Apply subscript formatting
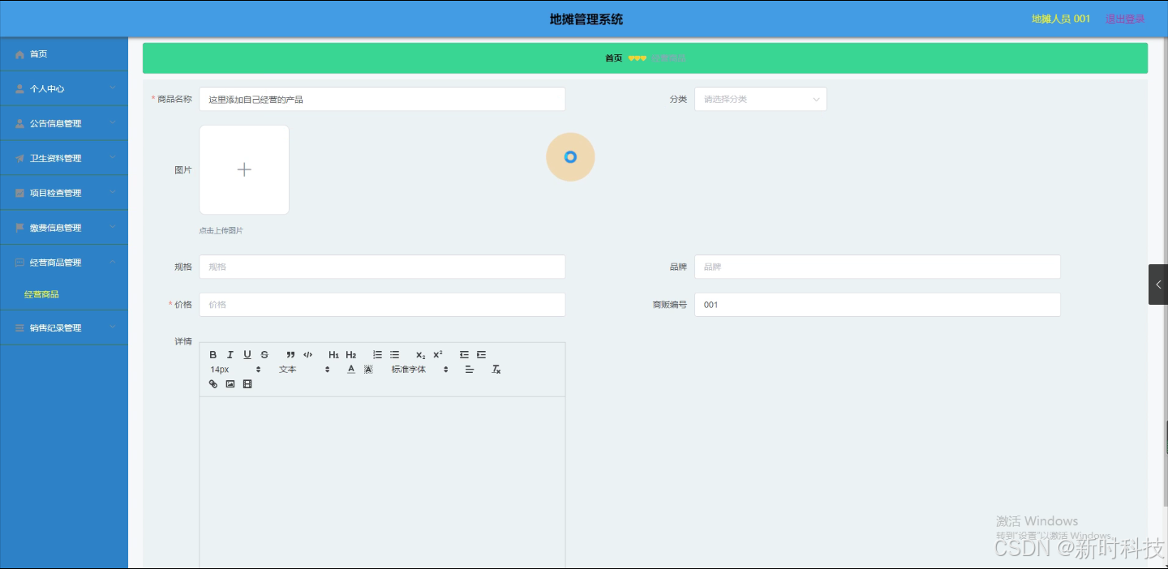The width and height of the screenshot is (1168, 569). (x=420, y=355)
